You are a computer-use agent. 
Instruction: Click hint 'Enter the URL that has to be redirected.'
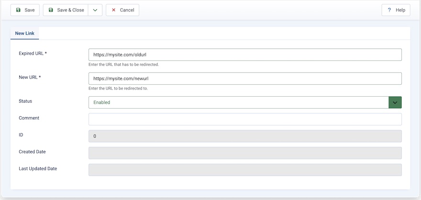124,65
